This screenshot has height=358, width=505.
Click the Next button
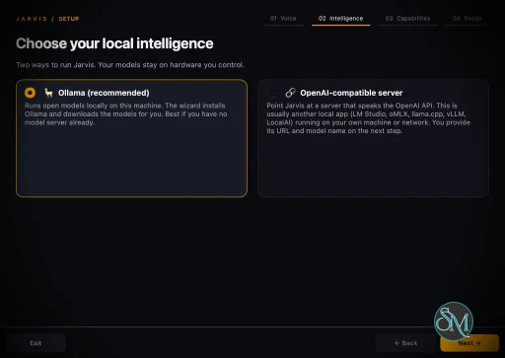[469, 343]
